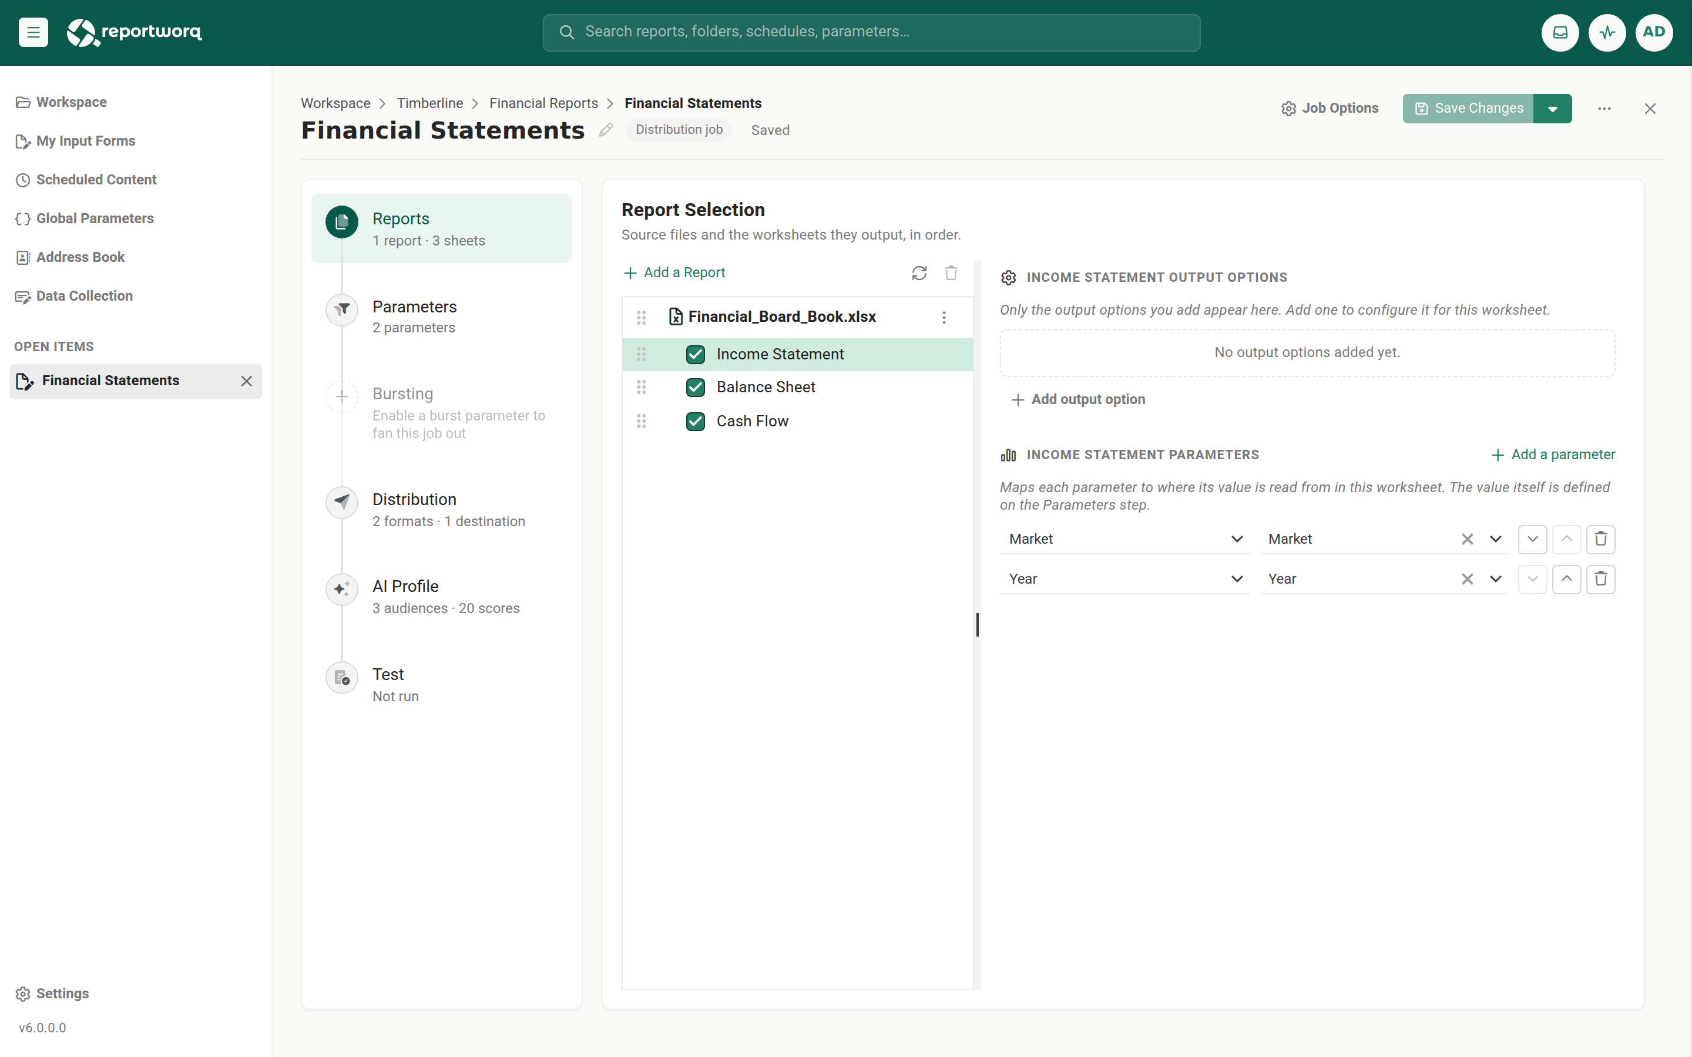Screen dimensions: 1692x1057
Task: Open the Address Book
Action: 70,257
